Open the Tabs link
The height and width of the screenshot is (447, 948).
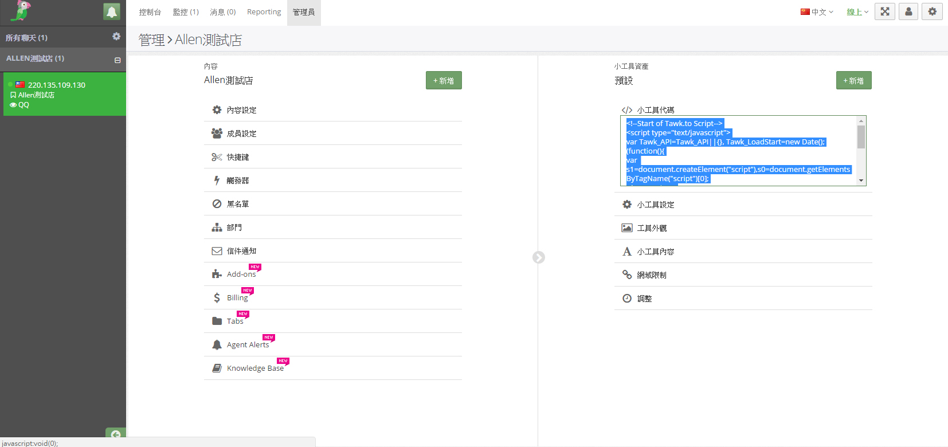pos(235,321)
